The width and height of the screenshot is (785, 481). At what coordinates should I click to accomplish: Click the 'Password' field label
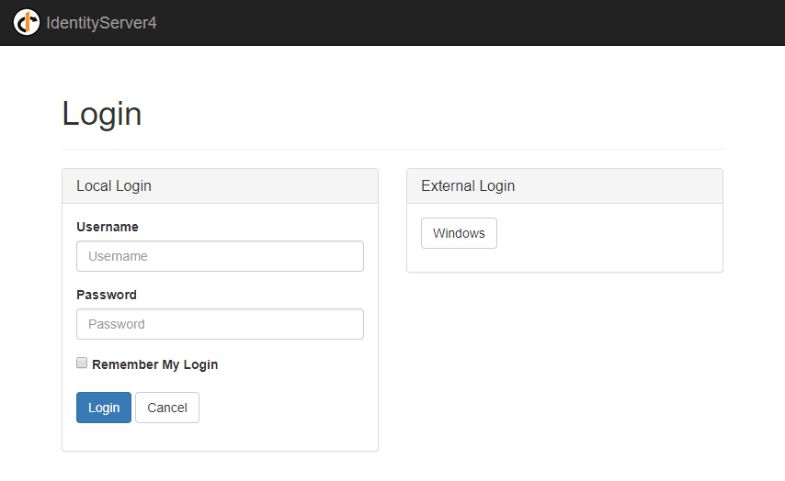[x=107, y=295]
